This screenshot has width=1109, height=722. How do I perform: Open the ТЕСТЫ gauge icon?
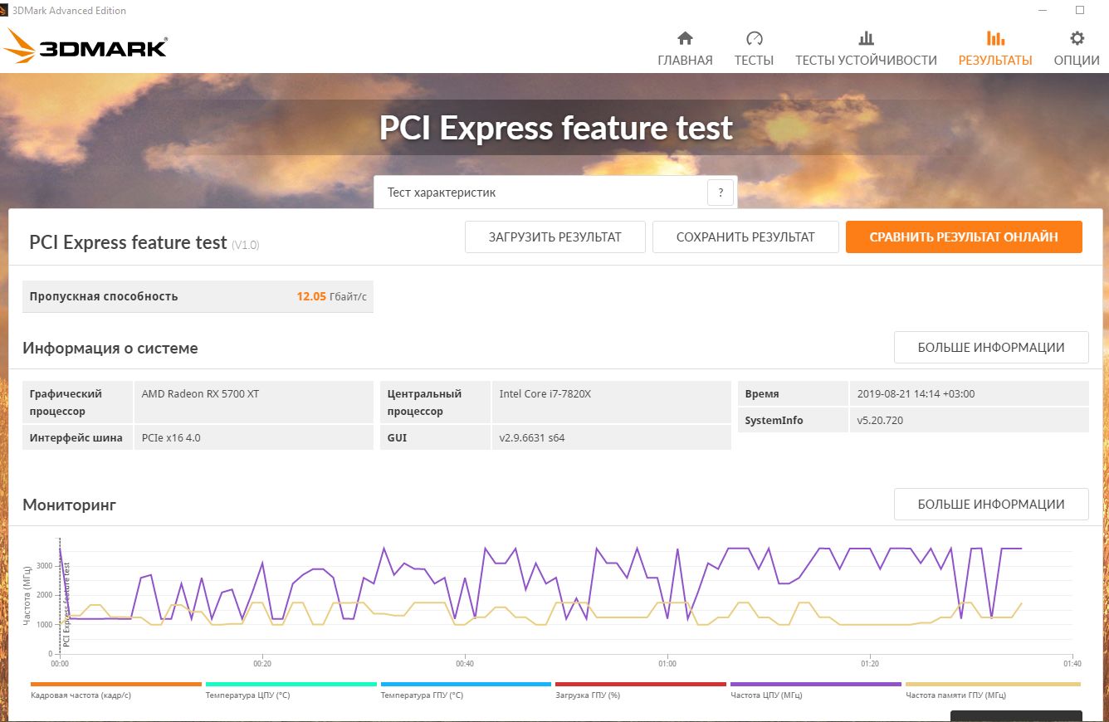[754, 38]
